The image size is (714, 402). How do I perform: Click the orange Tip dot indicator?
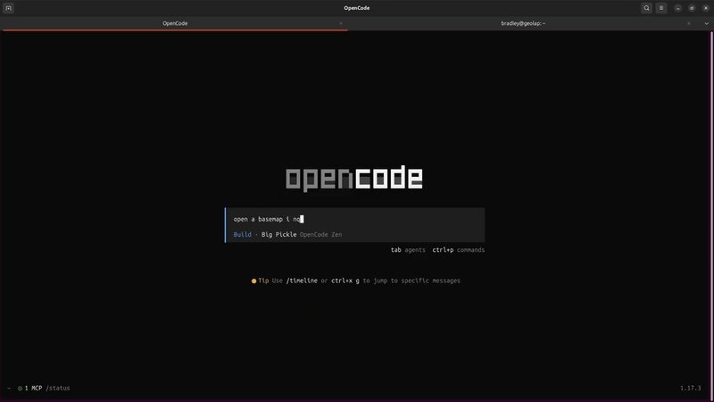point(253,281)
